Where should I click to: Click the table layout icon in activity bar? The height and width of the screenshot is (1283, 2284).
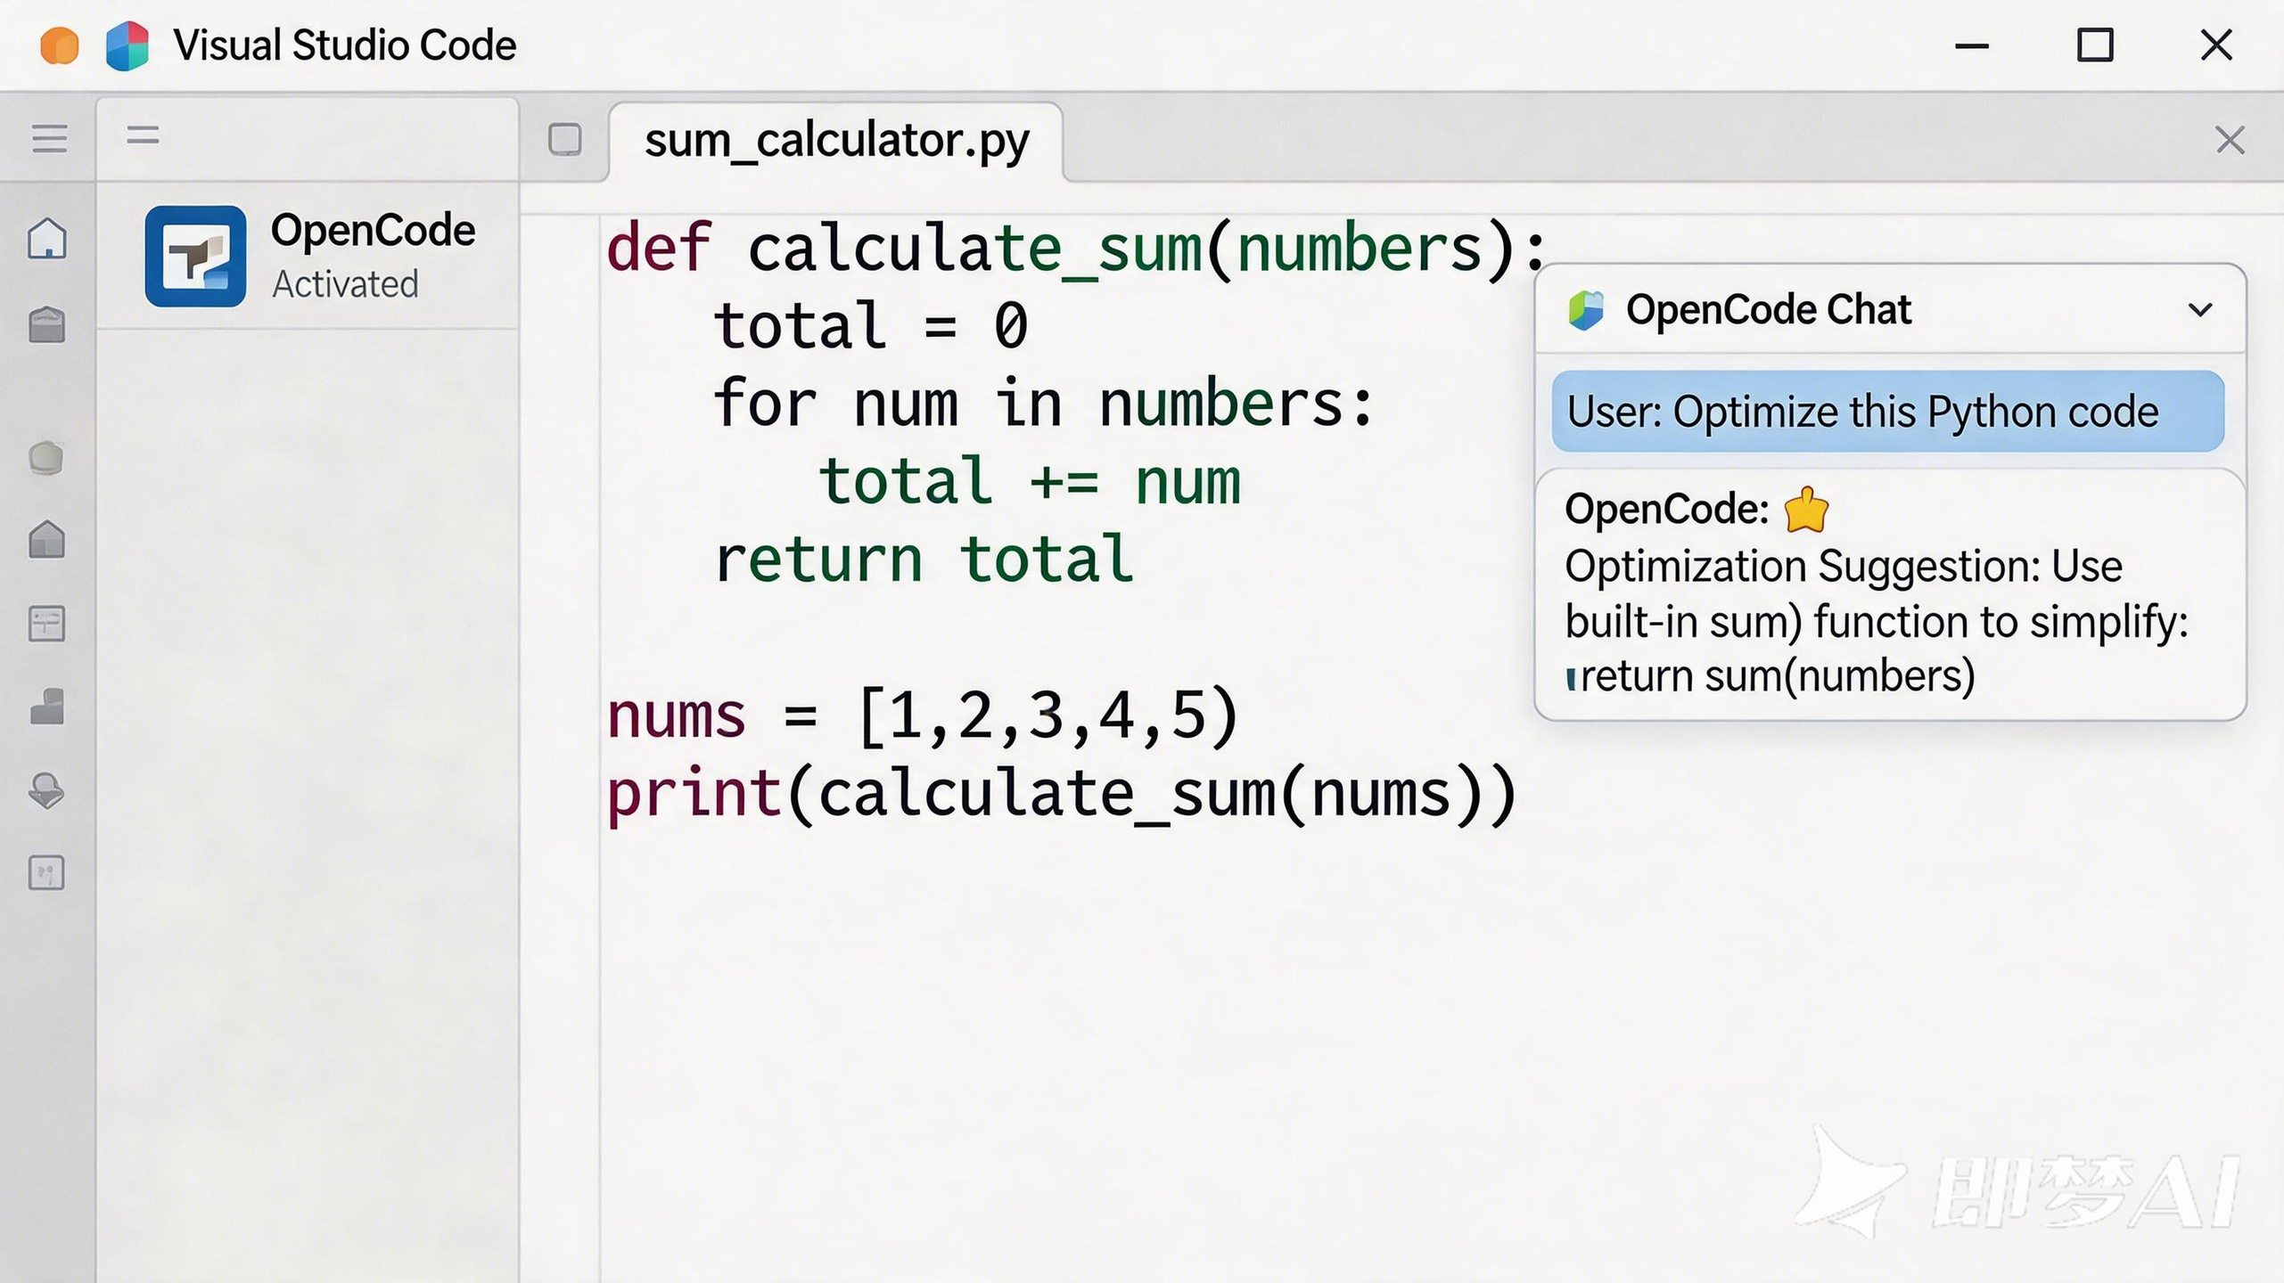coord(47,623)
